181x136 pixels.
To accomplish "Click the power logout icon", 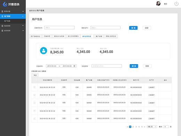I will coord(176,4).
